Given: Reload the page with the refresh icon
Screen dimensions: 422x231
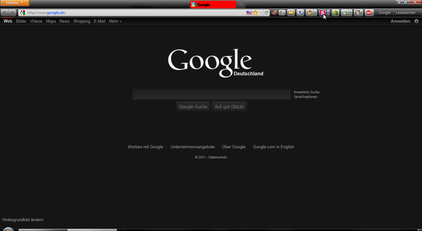Looking at the screenshot, I should point(266,13).
